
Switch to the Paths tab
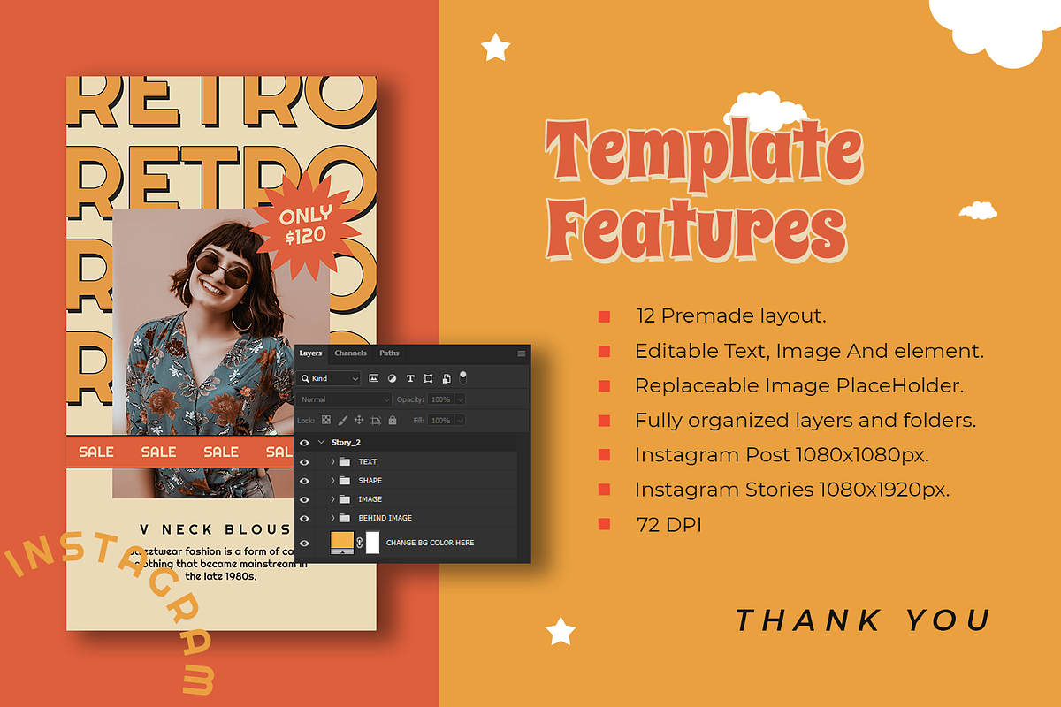(389, 353)
